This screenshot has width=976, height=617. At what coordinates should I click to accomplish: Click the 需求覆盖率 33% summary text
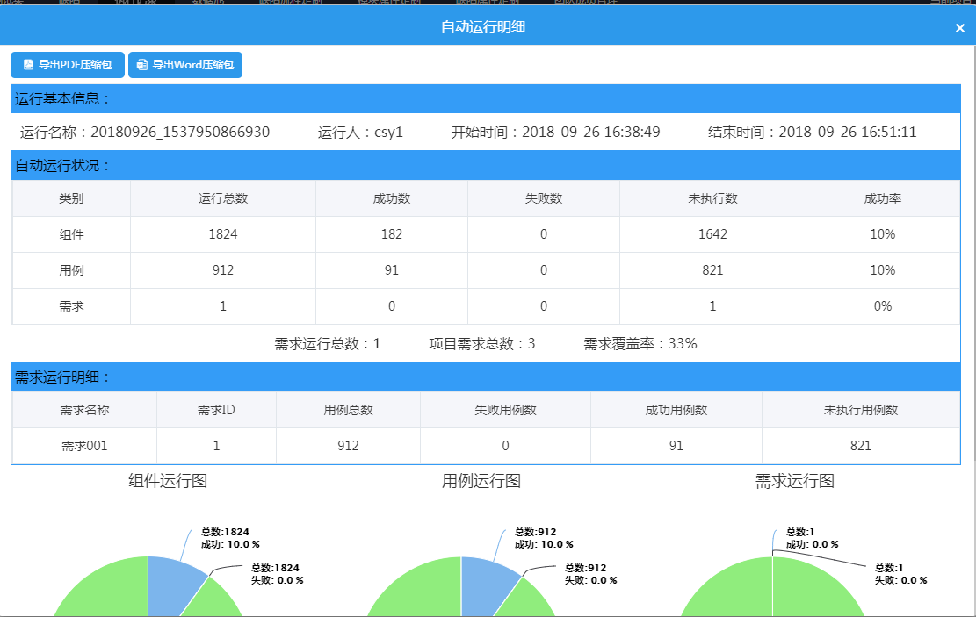coord(640,343)
